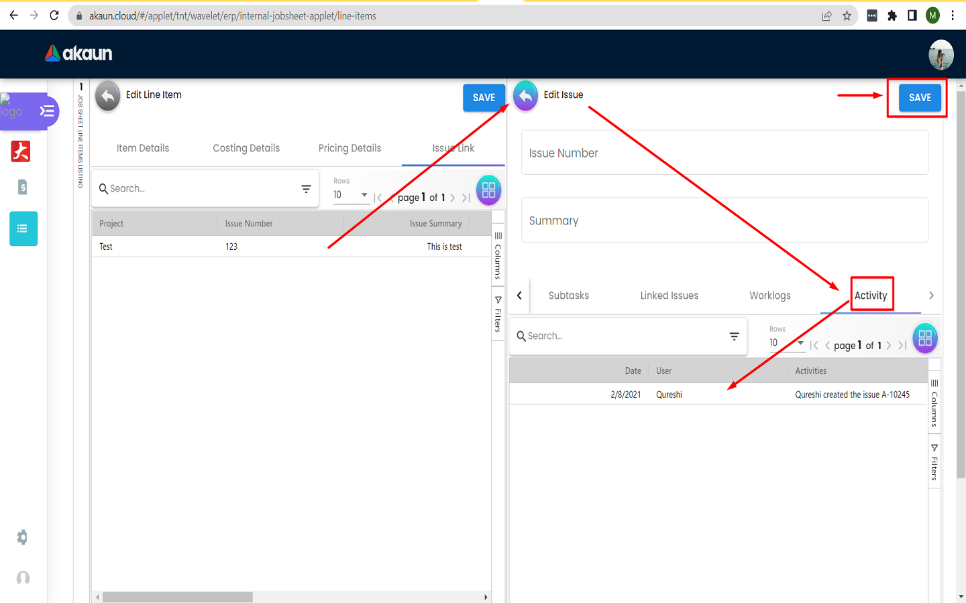Open the red PDF app sidebar icon
Image resolution: width=966 pixels, height=603 pixels.
point(21,151)
